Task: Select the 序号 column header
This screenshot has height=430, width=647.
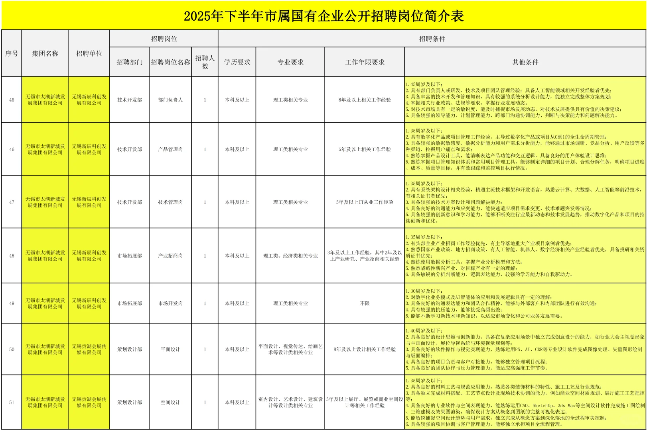Action: click(12, 55)
